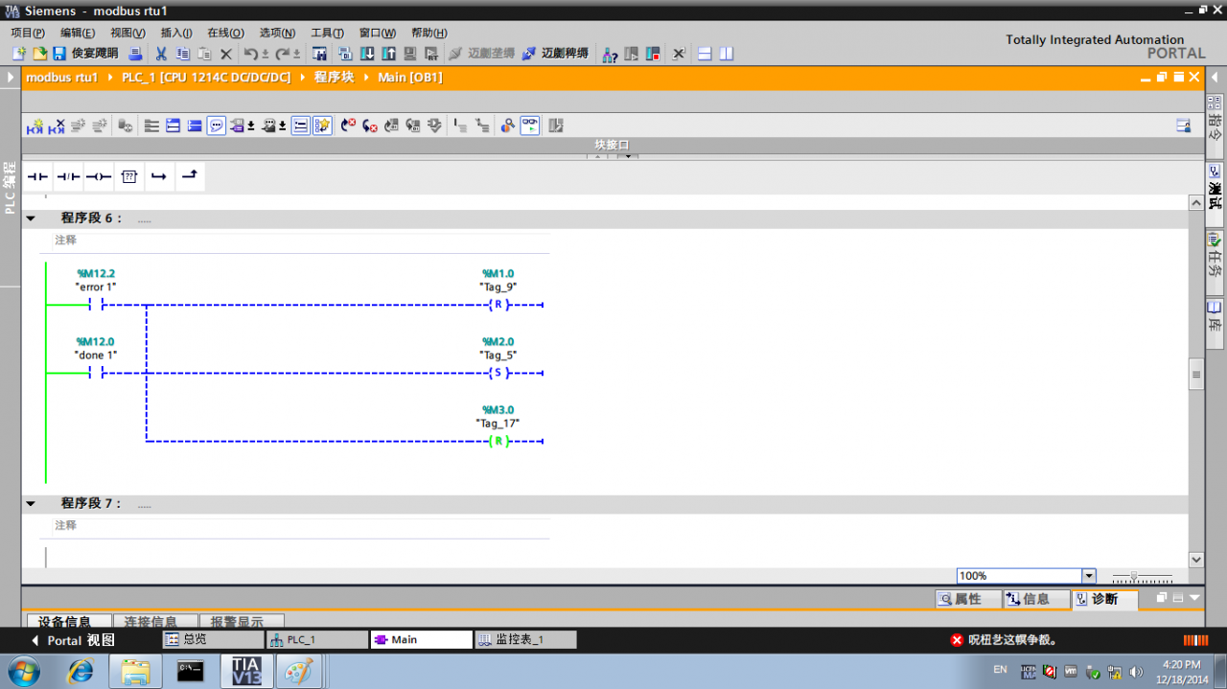
Task: Open the Windows Start menu
Action: click(x=23, y=670)
